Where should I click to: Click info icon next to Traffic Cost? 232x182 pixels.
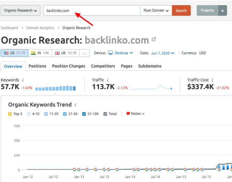(x=212, y=80)
